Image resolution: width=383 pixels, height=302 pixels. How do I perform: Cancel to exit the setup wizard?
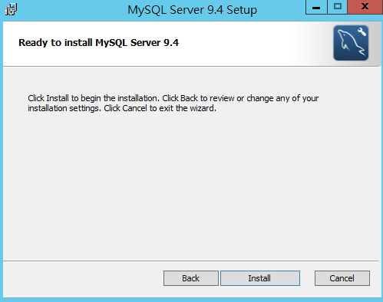pyautogui.click(x=342, y=278)
